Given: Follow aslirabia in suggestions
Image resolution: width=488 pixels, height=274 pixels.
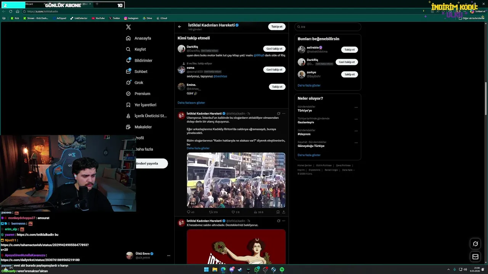Looking at the screenshot, I should pos(350,49).
